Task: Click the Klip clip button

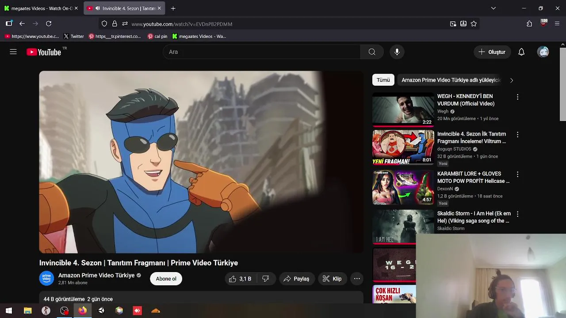Action: click(333, 279)
